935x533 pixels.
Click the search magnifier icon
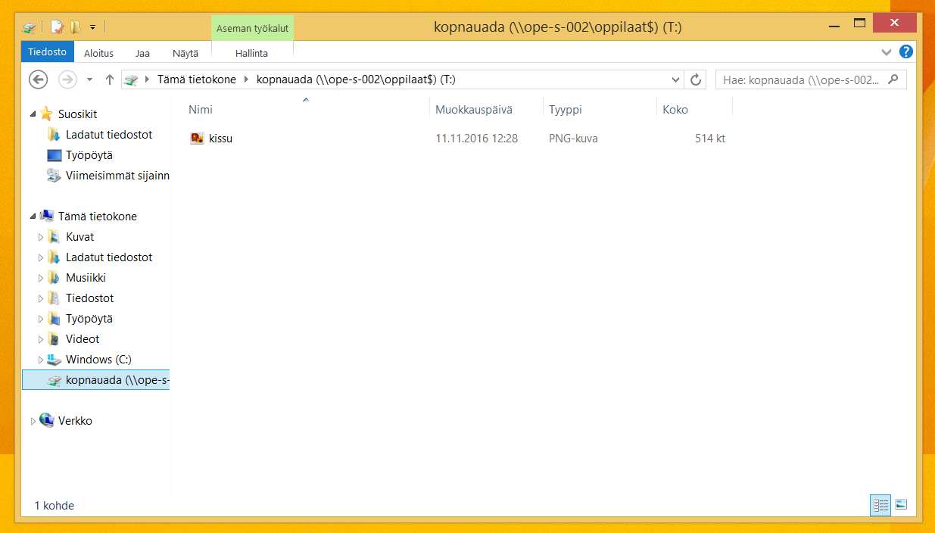point(893,79)
